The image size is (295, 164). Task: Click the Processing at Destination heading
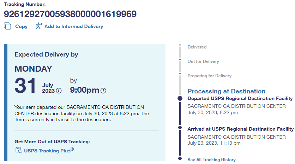pos(226,91)
